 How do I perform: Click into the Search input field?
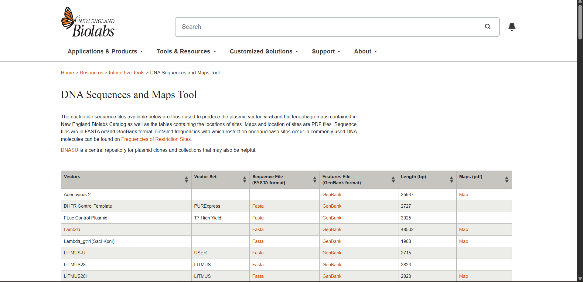point(328,27)
